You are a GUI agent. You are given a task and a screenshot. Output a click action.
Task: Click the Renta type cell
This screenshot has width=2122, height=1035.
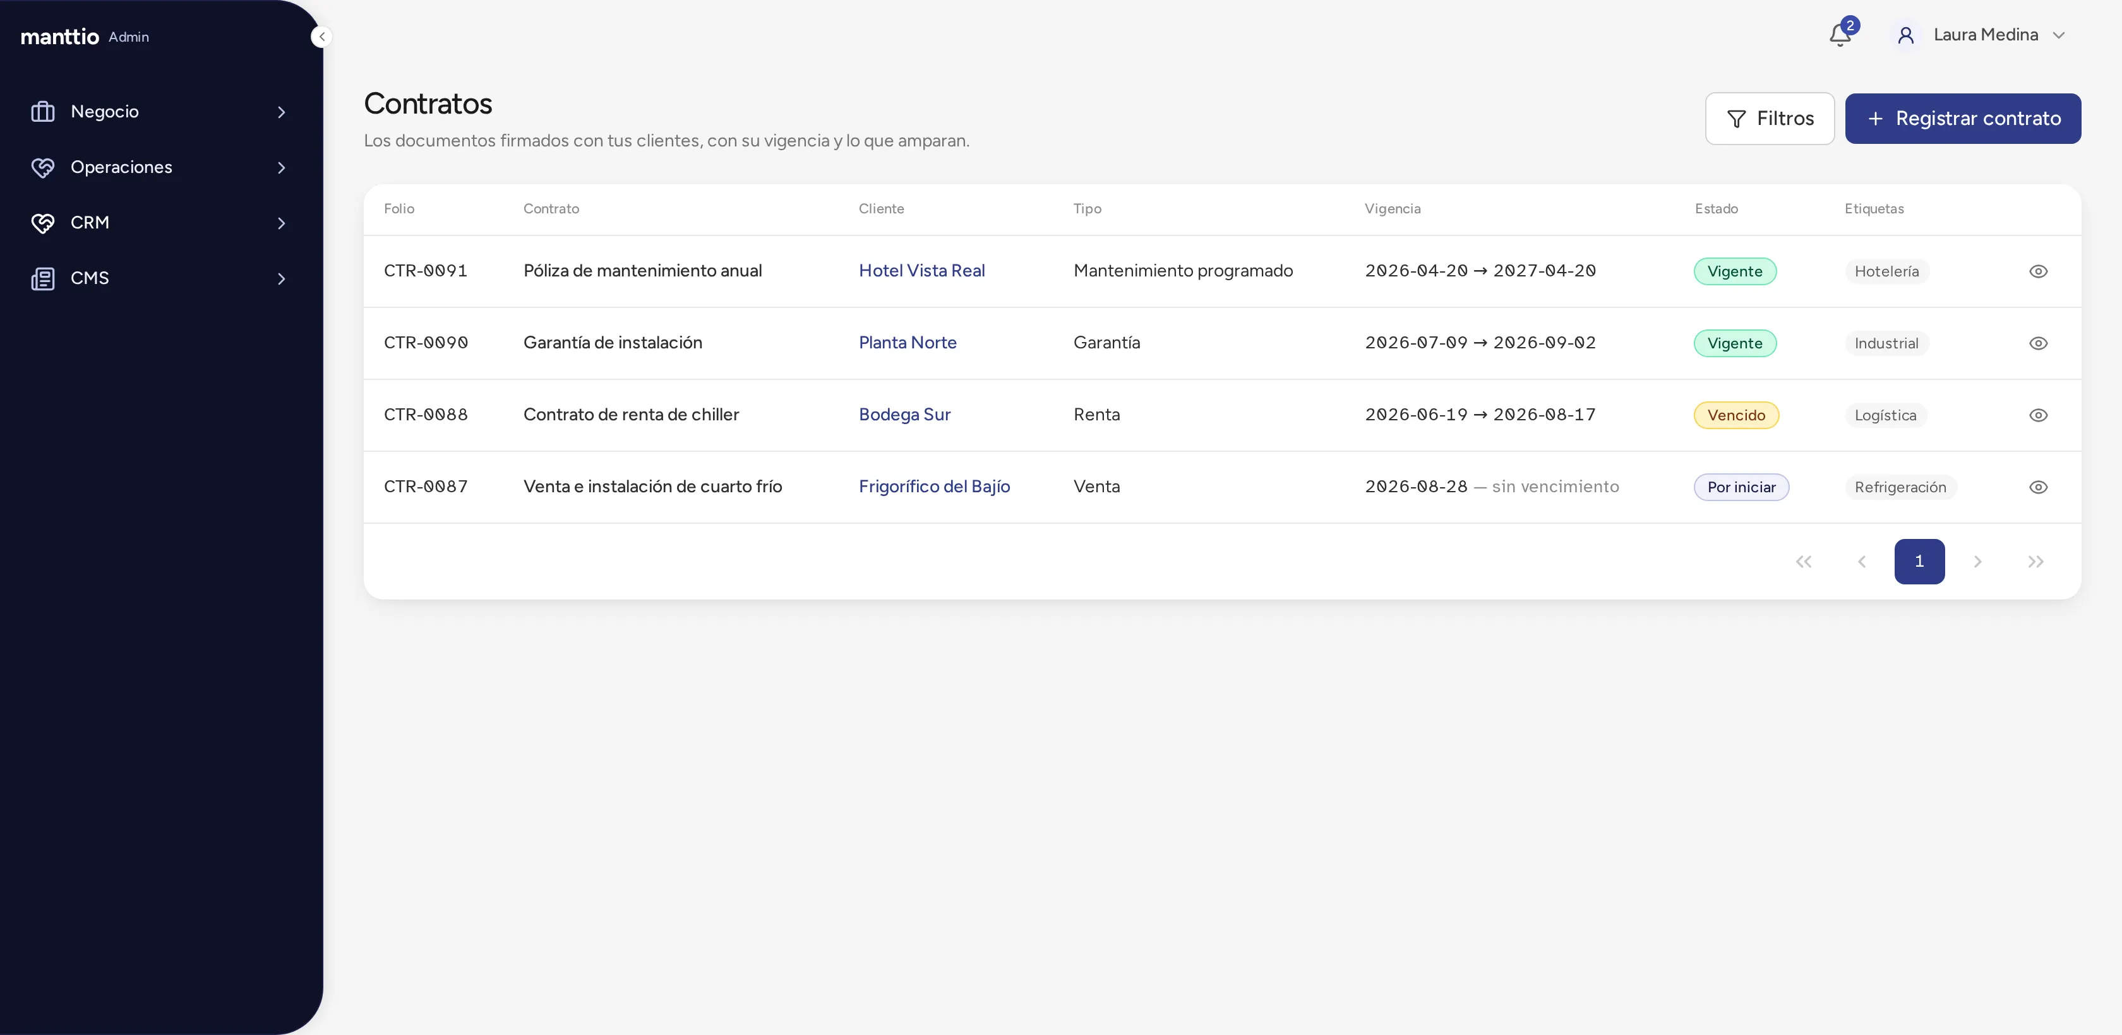[1096, 415]
